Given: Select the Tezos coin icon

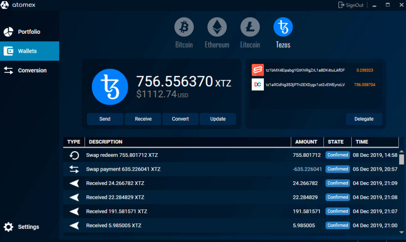Looking at the screenshot, I should (283, 27).
